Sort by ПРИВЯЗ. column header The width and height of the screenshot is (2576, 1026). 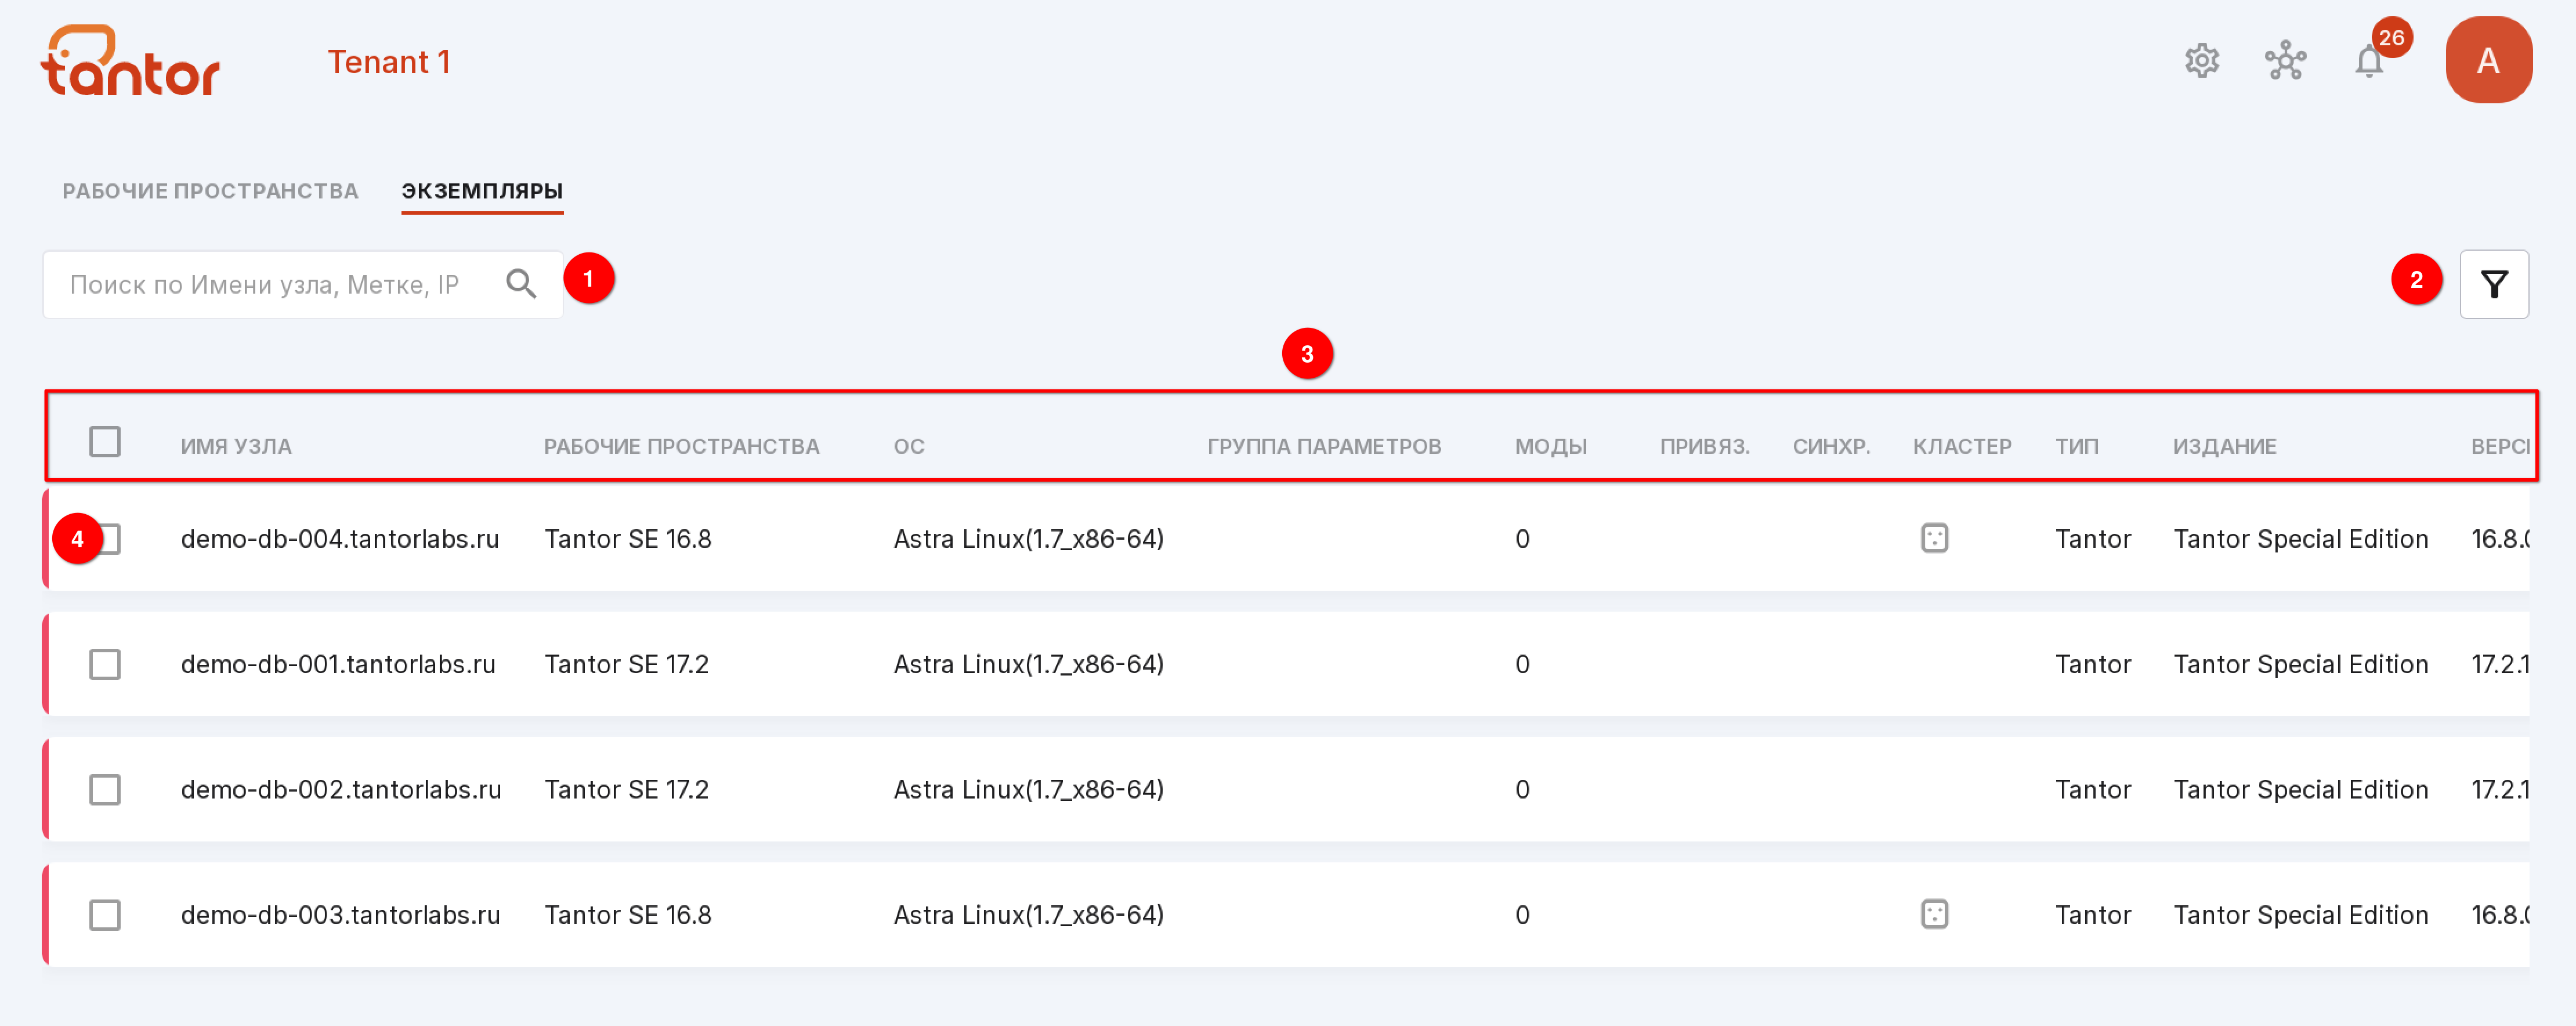(x=1704, y=446)
